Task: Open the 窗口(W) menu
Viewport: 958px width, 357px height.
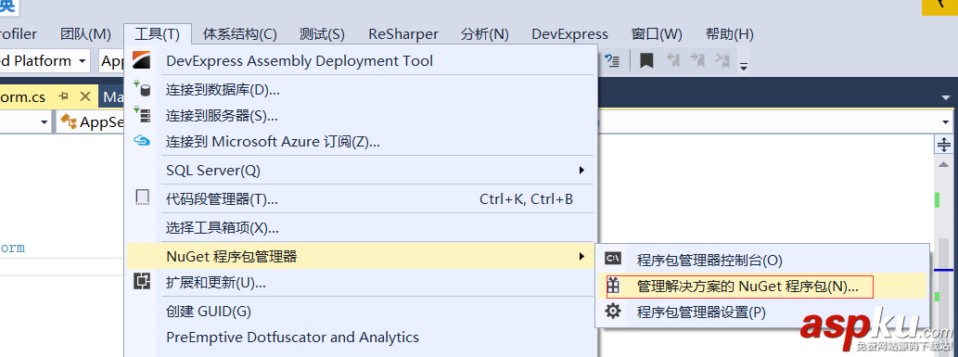Action: [657, 34]
